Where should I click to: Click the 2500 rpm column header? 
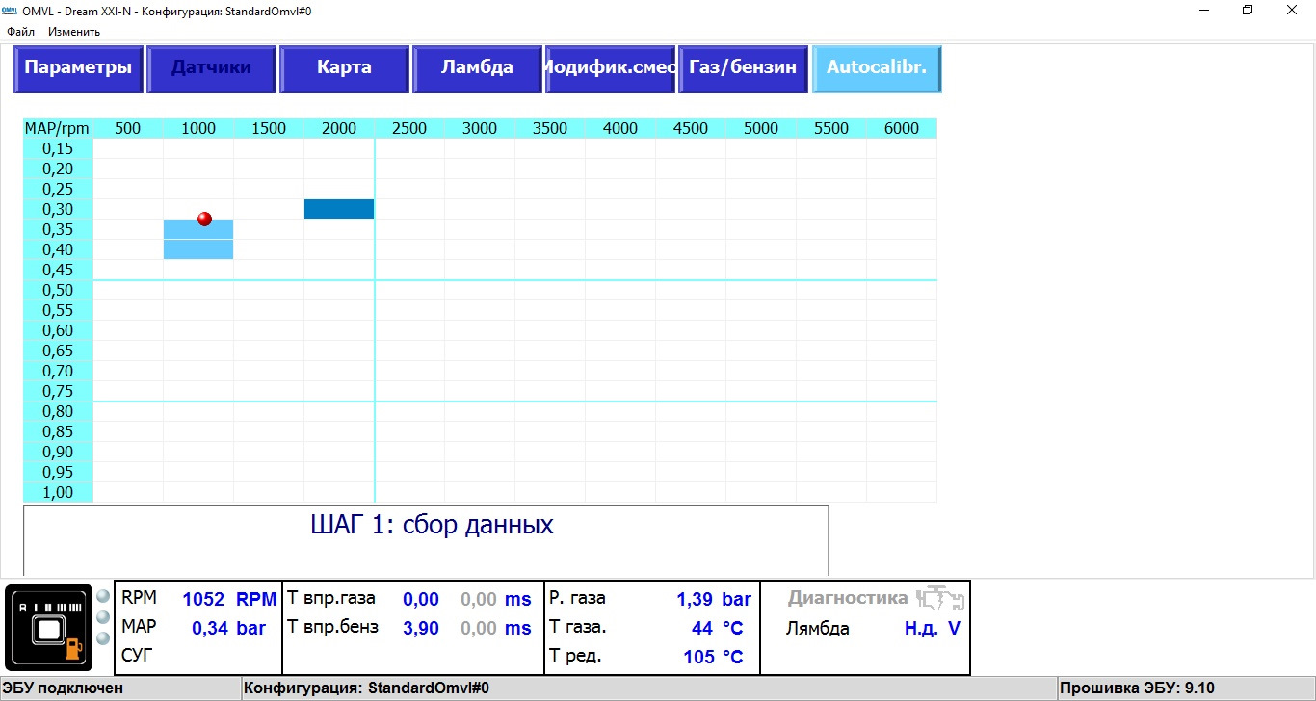[409, 128]
